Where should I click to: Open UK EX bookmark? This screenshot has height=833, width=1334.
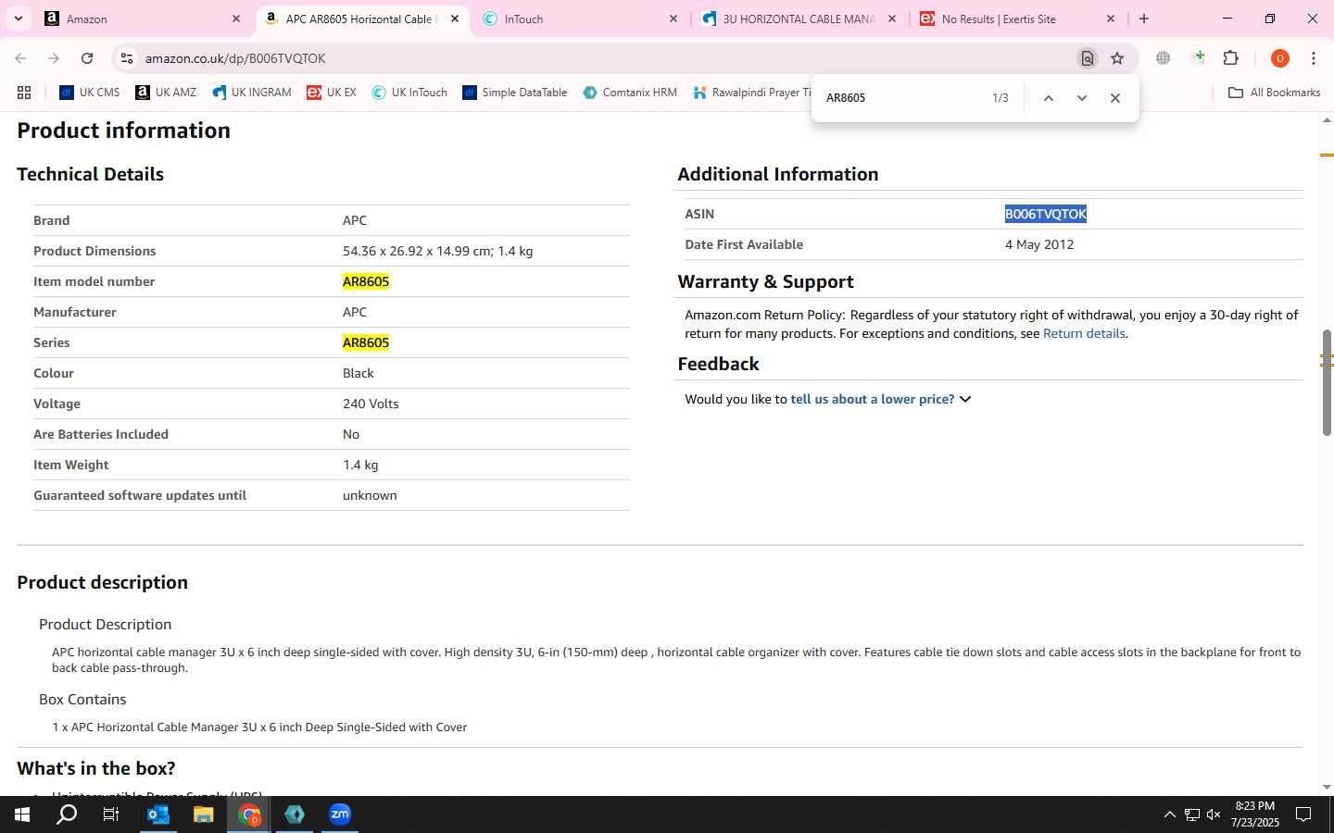pos(332,93)
